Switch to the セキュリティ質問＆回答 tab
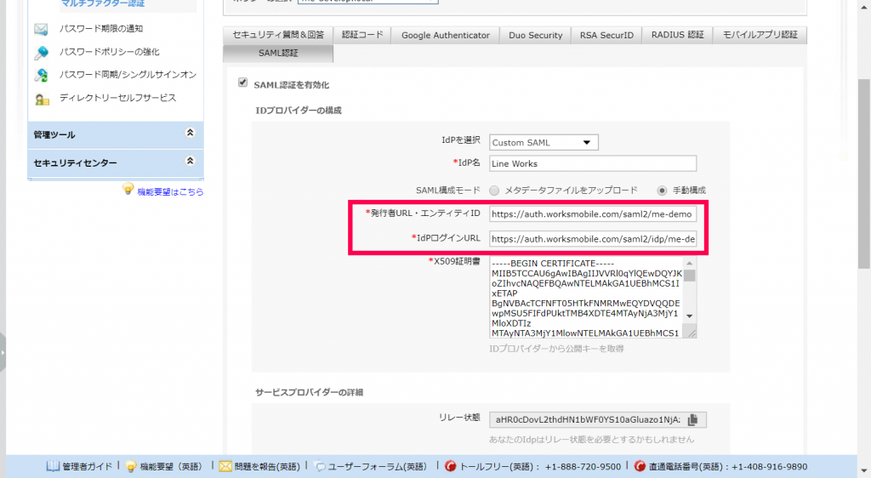Viewport: 871px width, 478px height. (x=278, y=35)
